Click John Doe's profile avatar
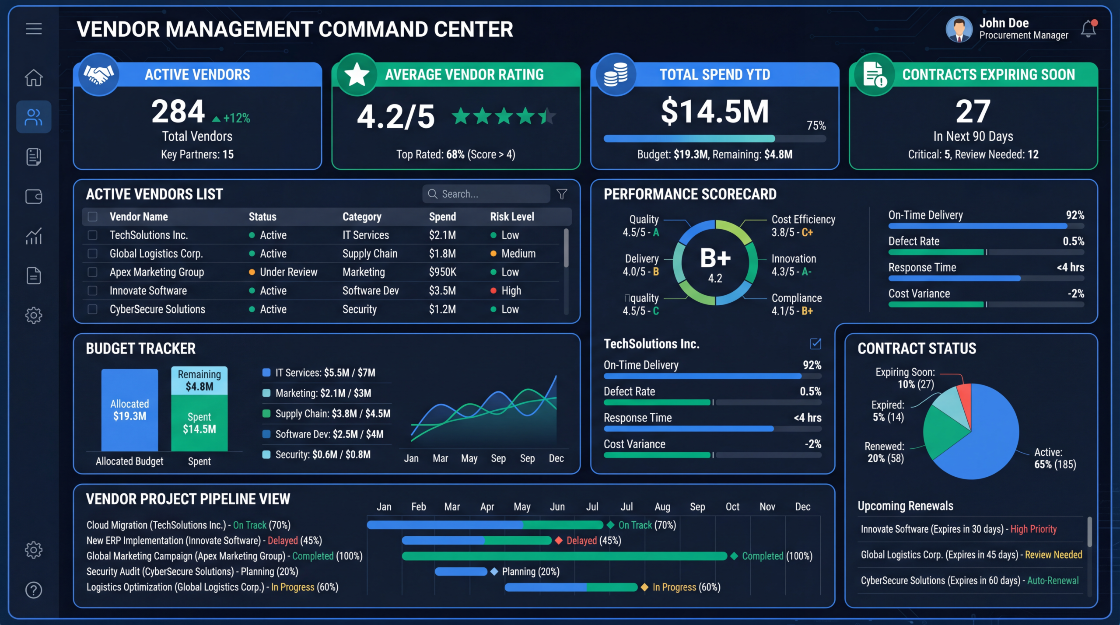1120x625 pixels. (x=959, y=29)
